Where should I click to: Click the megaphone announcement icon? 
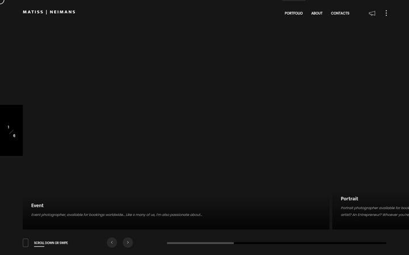pyautogui.click(x=372, y=13)
